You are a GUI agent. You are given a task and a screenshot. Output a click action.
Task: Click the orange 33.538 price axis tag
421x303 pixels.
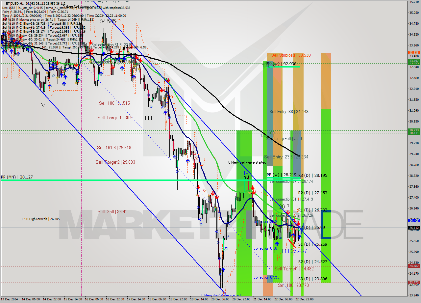tap(414, 53)
